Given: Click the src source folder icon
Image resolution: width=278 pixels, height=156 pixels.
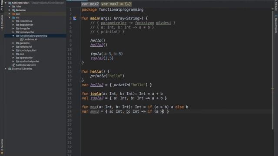Looking at the screenshot, I should tap(13, 17).
